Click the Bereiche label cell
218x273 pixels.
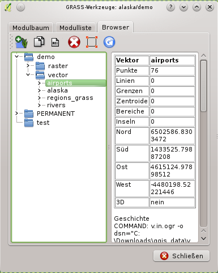(132, 111)
